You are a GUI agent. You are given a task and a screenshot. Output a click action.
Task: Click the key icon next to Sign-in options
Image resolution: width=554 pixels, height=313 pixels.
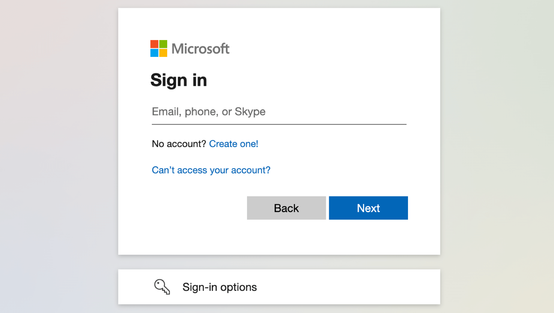tap(162, 287)
